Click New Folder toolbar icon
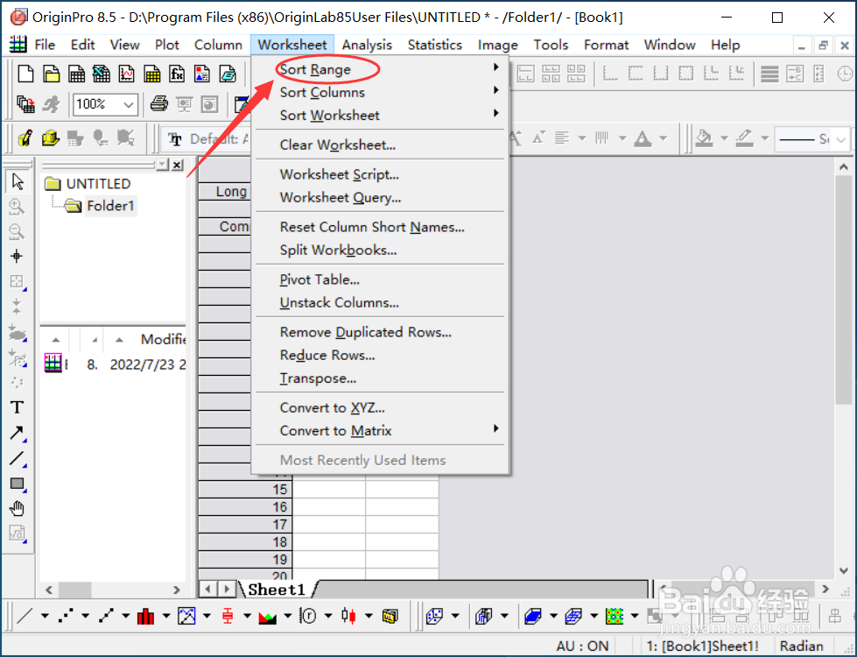 [52, 74]
